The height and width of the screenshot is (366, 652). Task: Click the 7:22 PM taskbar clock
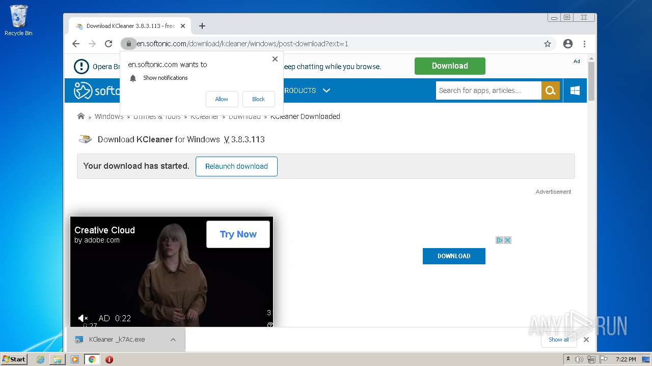(x=626, y=359)
